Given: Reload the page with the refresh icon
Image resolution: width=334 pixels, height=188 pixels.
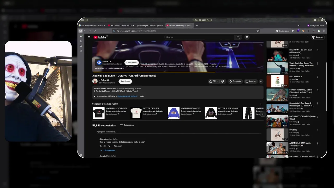Looking at the screenshot, I should pos(94,31).
